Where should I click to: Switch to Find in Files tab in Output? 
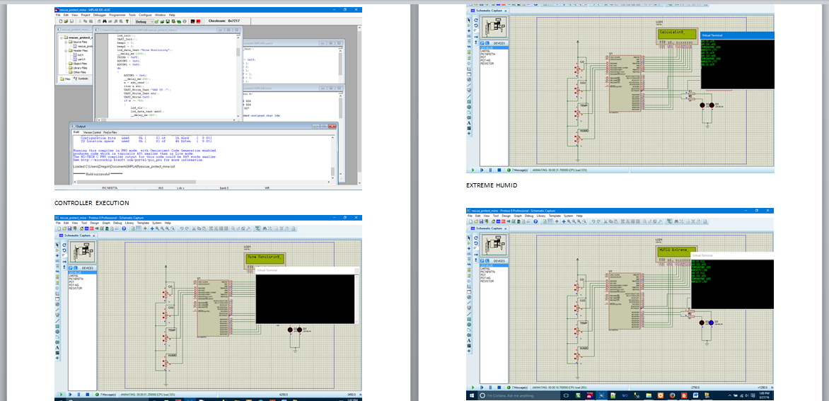[110, 132]
